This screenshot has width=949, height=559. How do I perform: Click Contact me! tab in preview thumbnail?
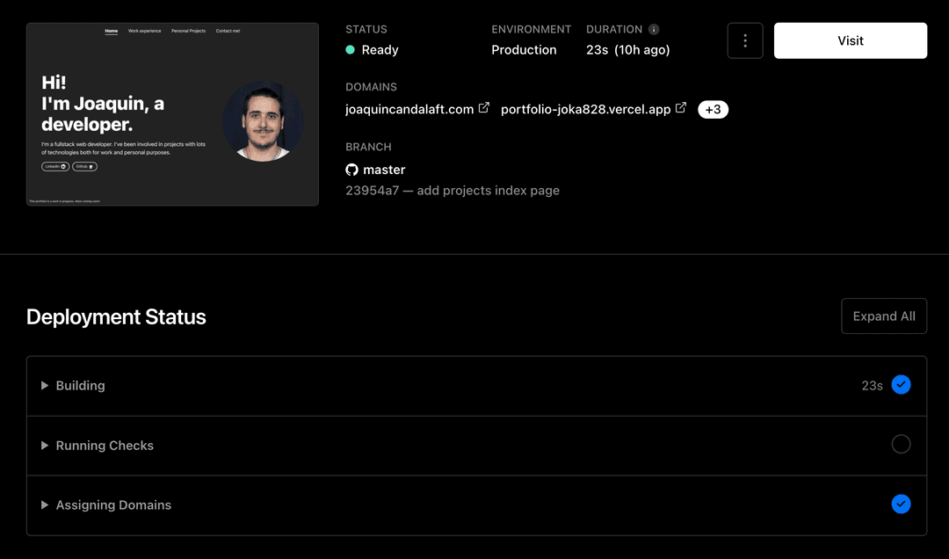(228, 31)
